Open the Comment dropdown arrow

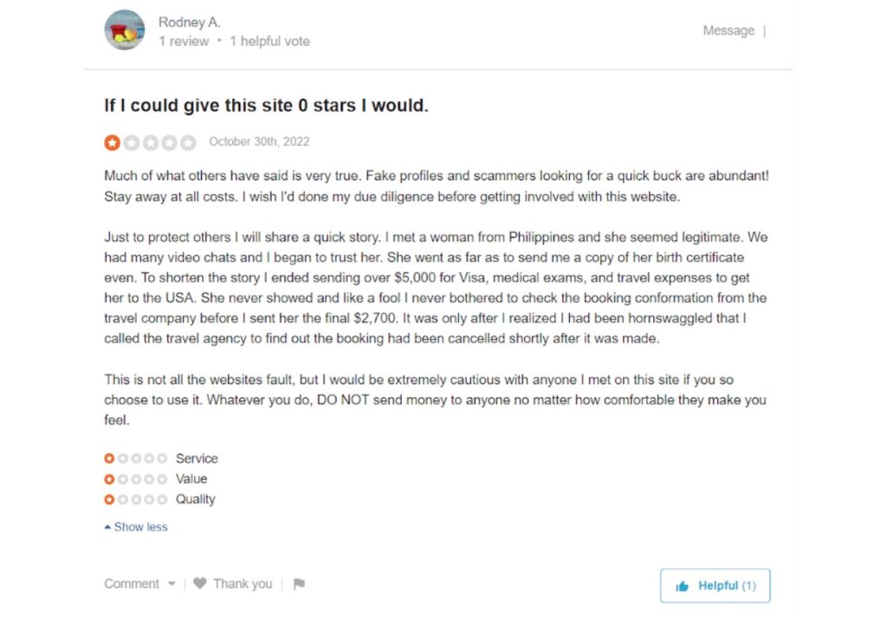click(x=172, y=583)
